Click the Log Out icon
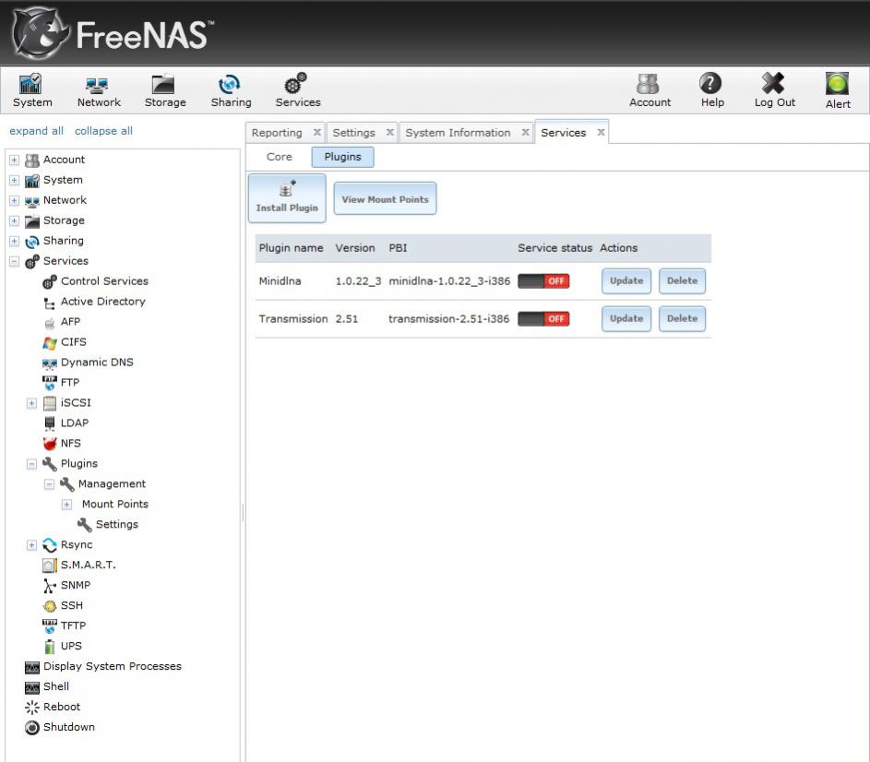Screen dimensions: 870x762 tap(775, 90)
